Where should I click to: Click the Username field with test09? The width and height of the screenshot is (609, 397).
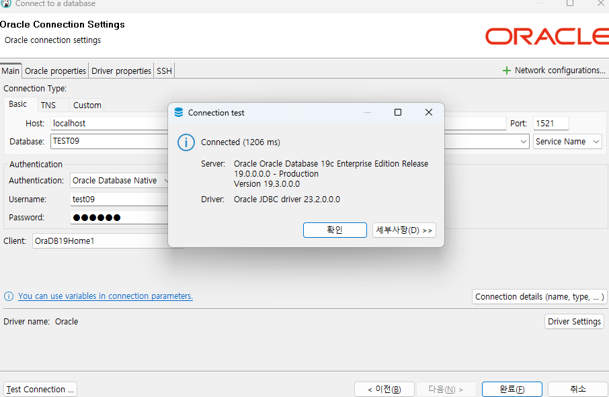tap(120, 199)
